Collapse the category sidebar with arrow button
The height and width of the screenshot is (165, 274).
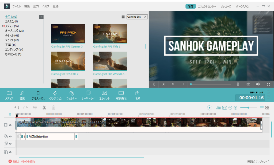[x=41, y=17]
